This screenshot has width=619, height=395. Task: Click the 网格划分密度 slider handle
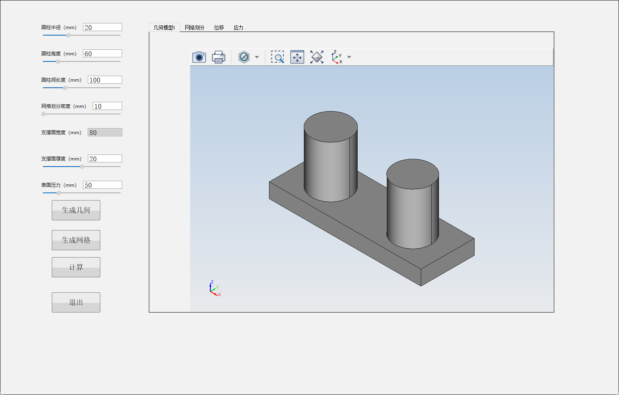click(x=43, y=114)
